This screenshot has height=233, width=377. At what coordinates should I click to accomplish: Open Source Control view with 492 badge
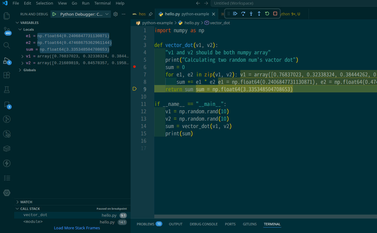pyautogui.click(x=6, y=31)
